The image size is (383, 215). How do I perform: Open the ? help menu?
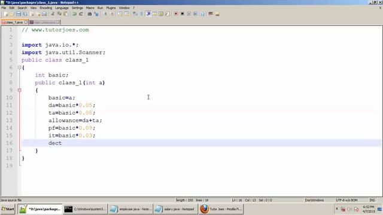(x=134, y=8)
